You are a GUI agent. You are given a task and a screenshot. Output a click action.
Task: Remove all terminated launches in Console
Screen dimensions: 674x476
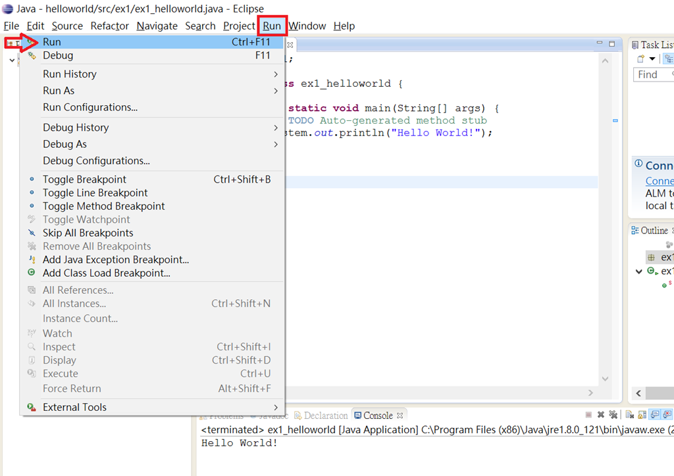(x=613, y=415)
